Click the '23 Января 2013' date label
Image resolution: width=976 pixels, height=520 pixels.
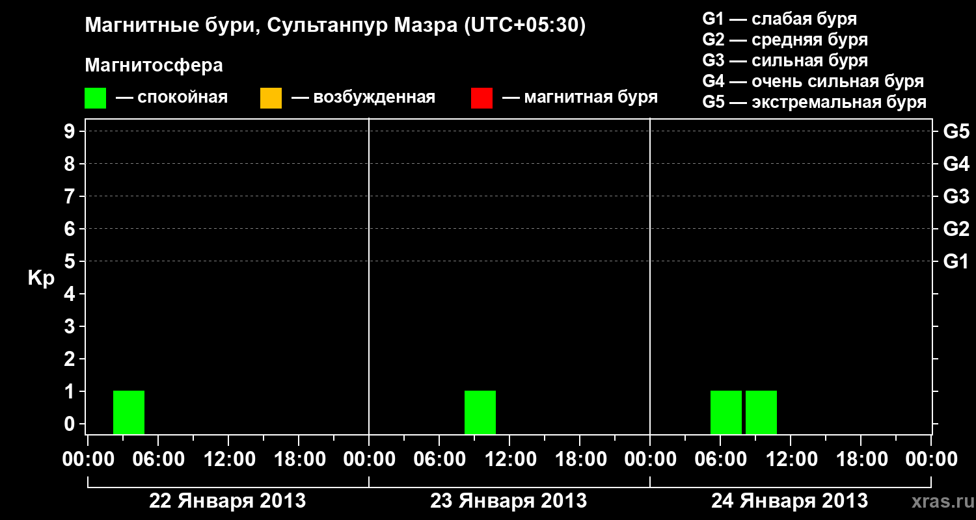pyautogui.click(x=509, y=500)
